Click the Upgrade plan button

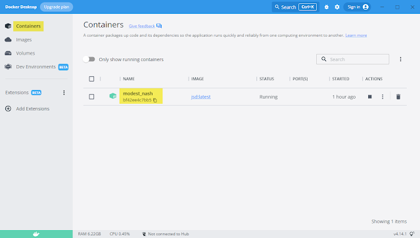click(x=57, y=7)
